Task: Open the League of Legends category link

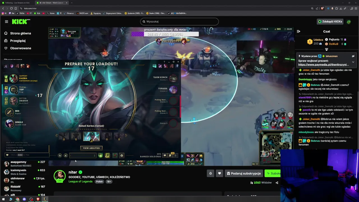Action: 80,182
